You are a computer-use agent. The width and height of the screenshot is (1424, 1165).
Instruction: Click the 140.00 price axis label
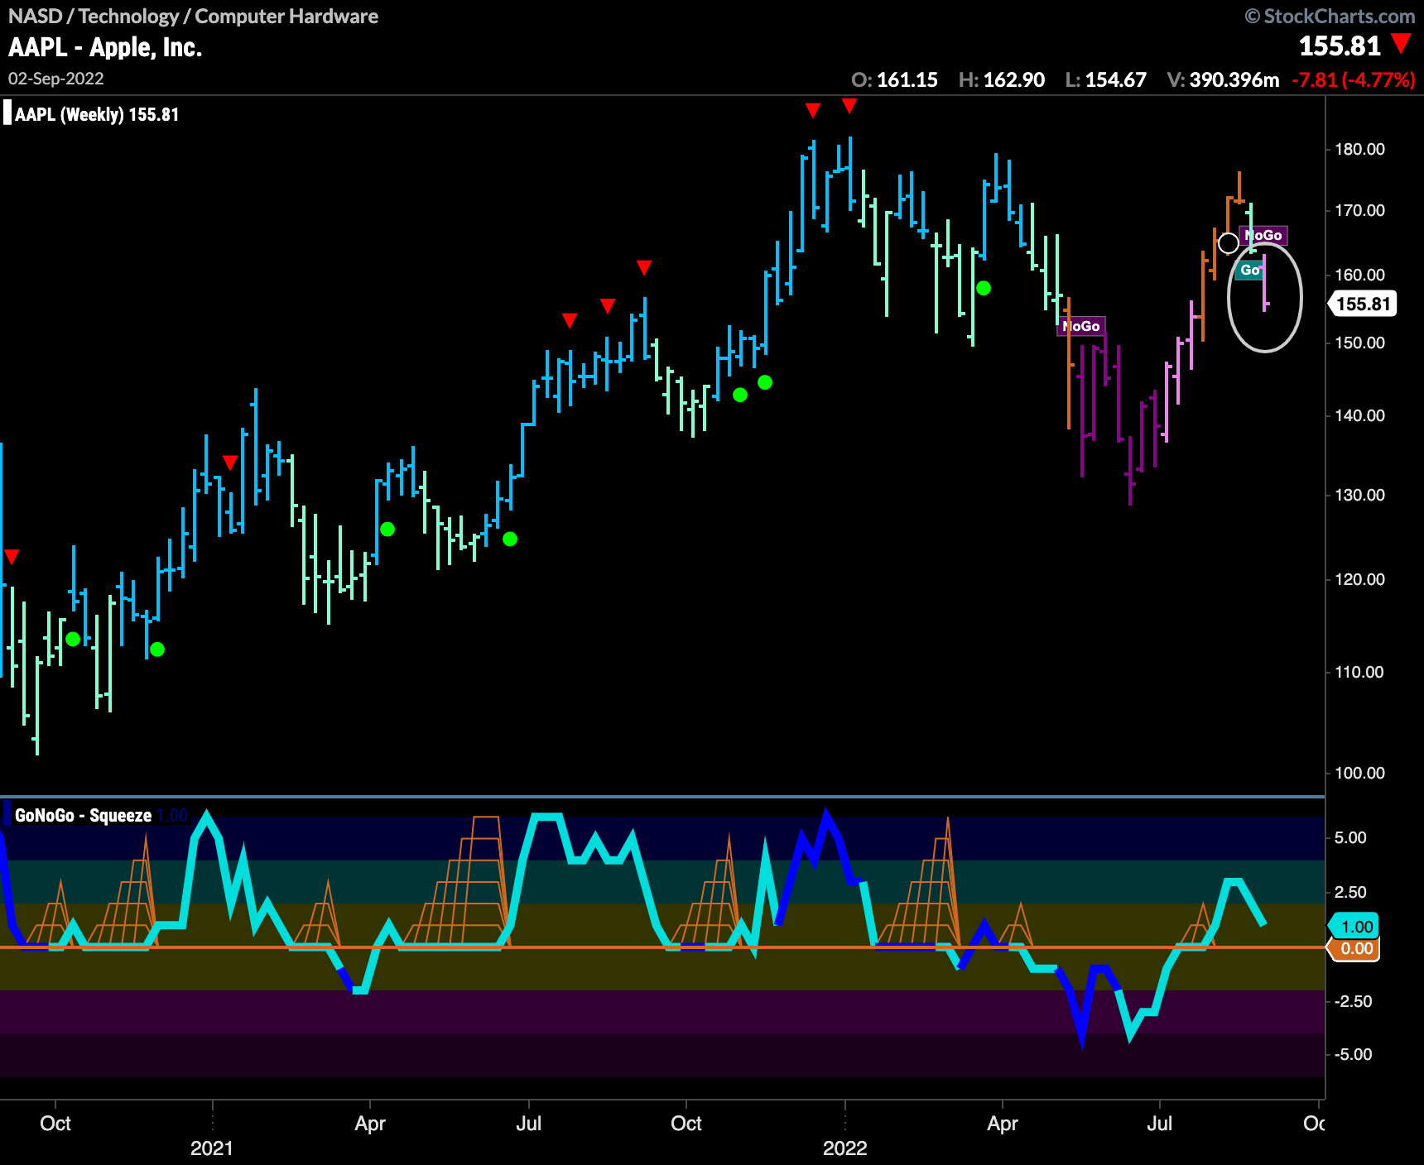[1359, 415]
